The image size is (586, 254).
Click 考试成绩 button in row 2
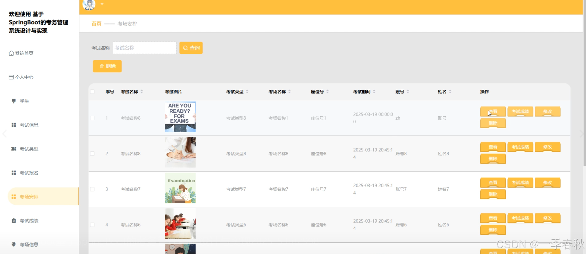(520, 147)
